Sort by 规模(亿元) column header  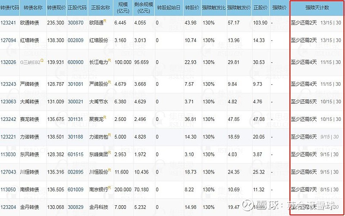[x=123, y=7]
